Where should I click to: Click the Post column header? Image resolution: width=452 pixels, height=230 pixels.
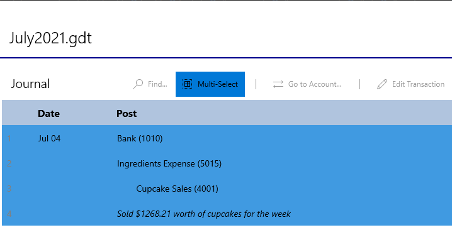point(127,113)
